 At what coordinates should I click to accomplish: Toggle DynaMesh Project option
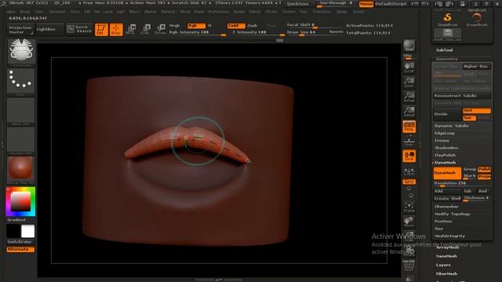tap(484, 176)
